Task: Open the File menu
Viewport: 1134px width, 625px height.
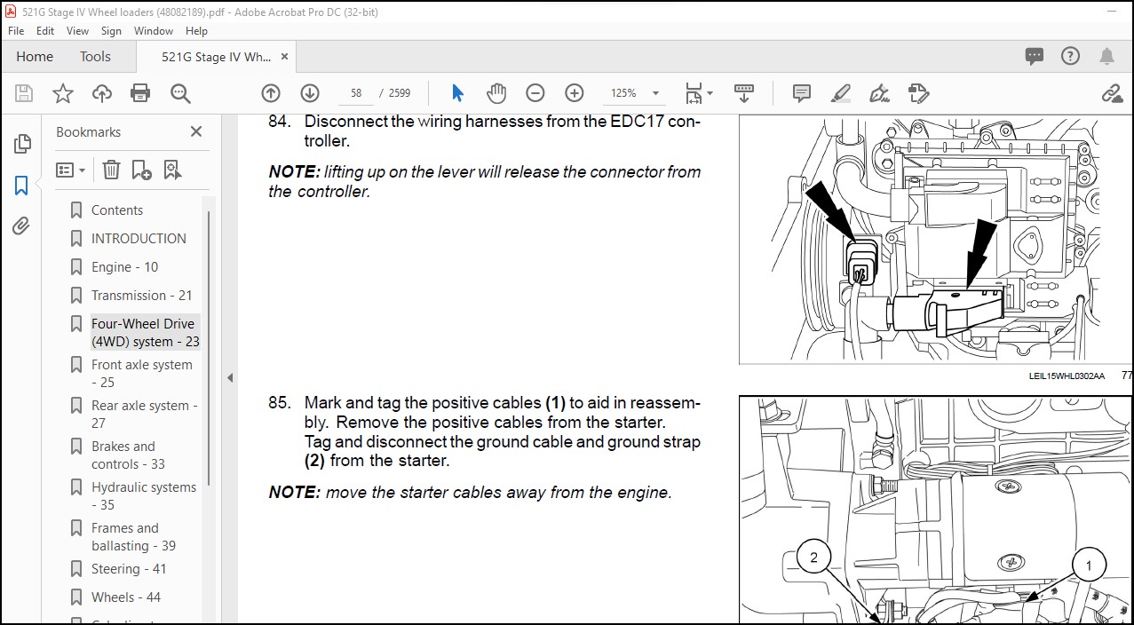Action: [x=16, y=30]
